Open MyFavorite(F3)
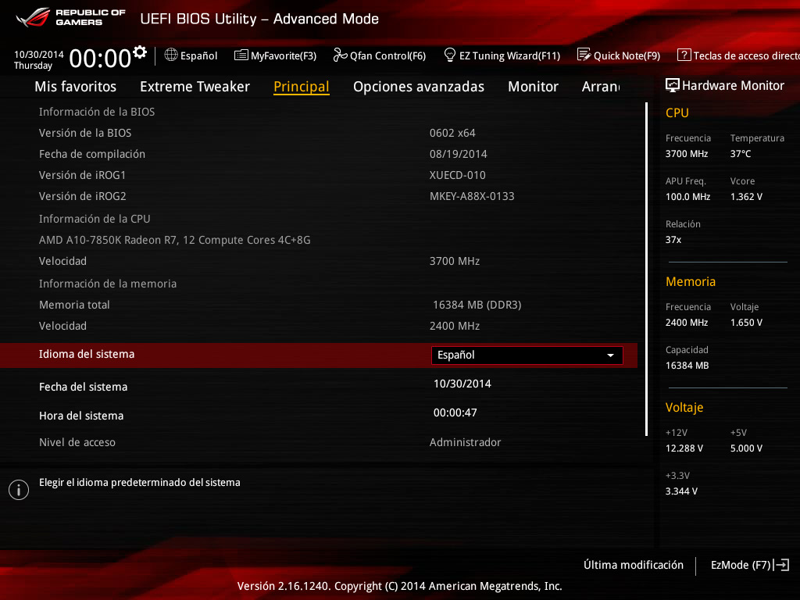This screenshot has width=800, height=600. point(276,55)
